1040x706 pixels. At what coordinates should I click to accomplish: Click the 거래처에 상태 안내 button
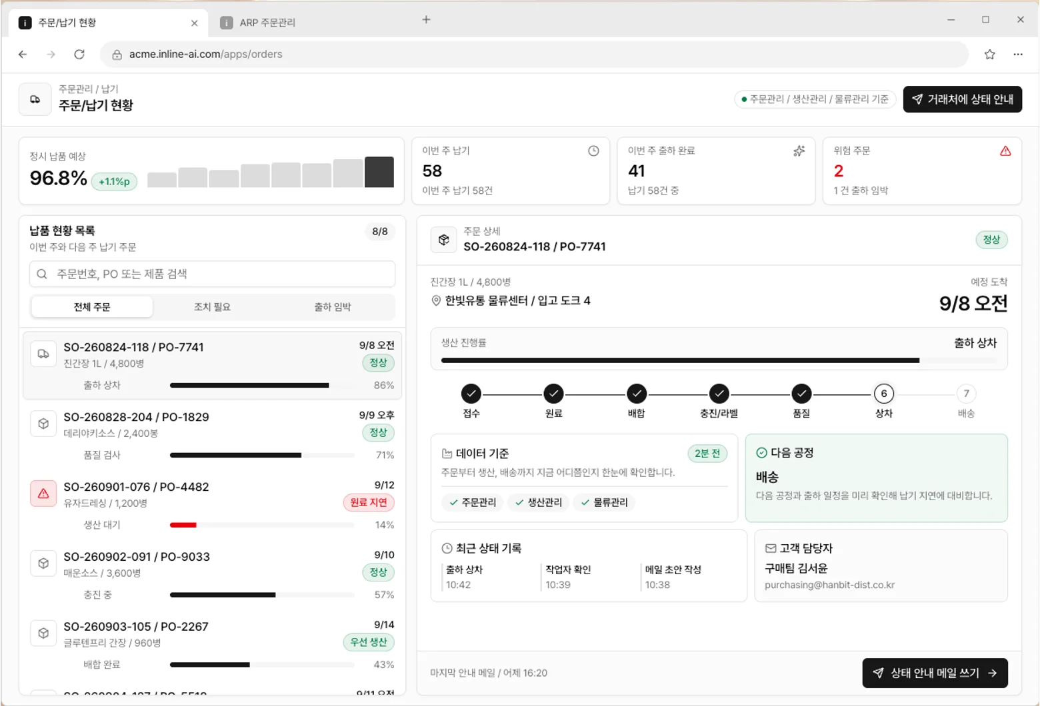pyautogui.click(x=963, y=99)
